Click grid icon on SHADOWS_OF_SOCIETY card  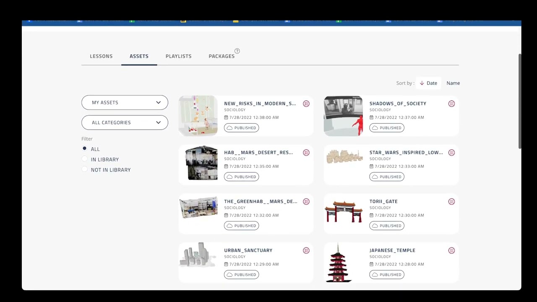pyautogui.click(x=451, y=104)
